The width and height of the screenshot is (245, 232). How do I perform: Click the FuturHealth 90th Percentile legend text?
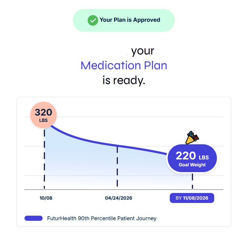tap(102, 218)
